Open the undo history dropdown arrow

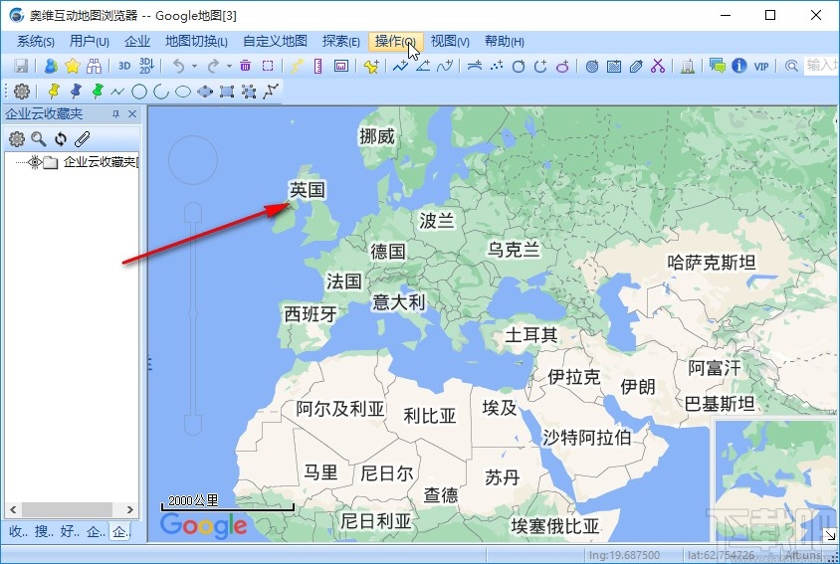[x=194, y=66]
